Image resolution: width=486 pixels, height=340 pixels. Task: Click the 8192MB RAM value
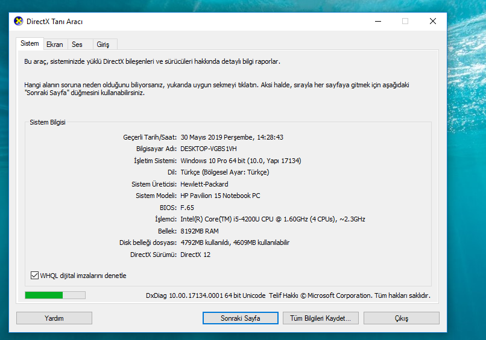click(200, 231)
